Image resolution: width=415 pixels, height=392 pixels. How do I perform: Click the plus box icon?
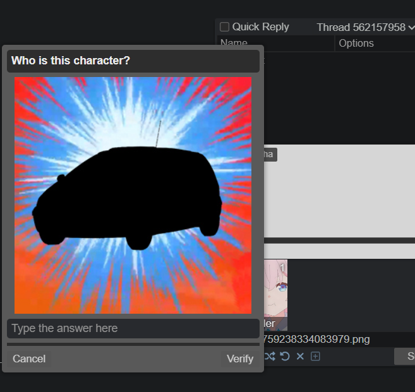tap(315, 356)
